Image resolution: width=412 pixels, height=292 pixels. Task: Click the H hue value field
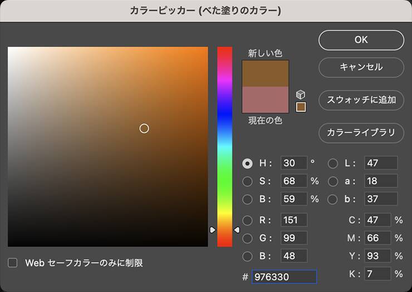click(294, 164)
